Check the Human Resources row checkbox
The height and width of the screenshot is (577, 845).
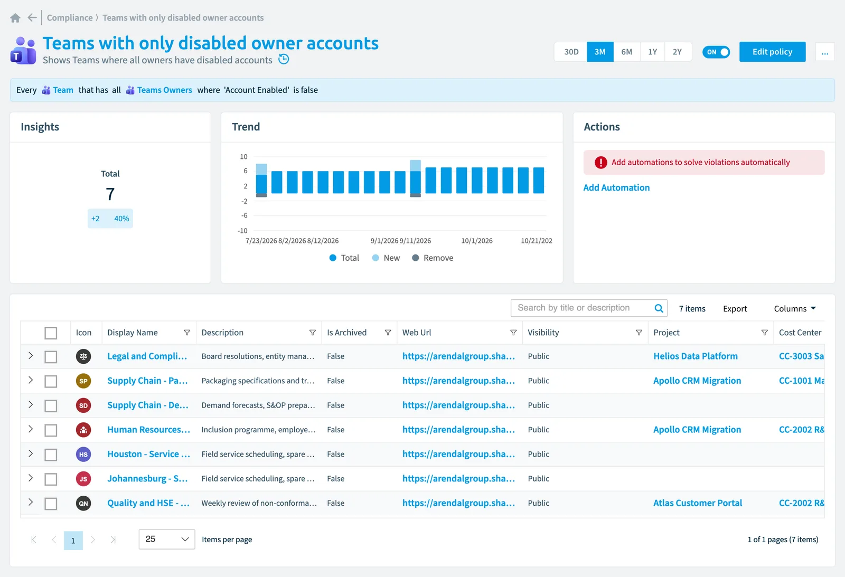coord(51,430)
